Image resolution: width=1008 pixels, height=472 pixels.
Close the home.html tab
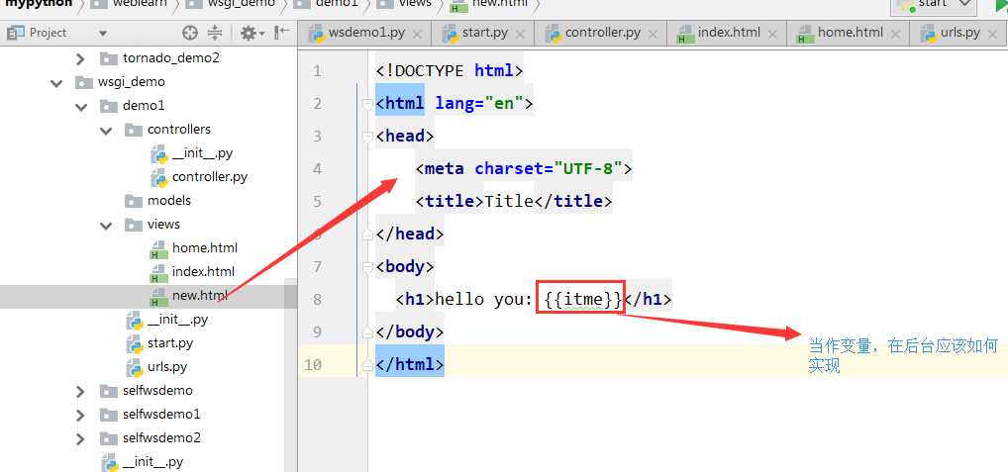(894, 34)
